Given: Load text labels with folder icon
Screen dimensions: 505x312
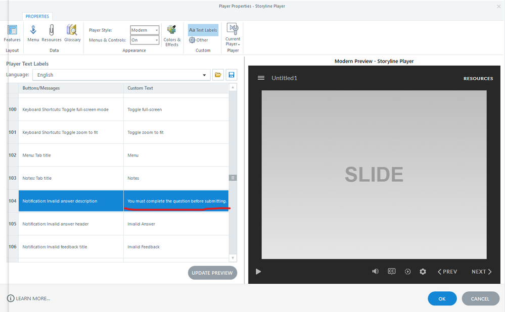Looking at the screenshot, I should [x=218, y=75].
